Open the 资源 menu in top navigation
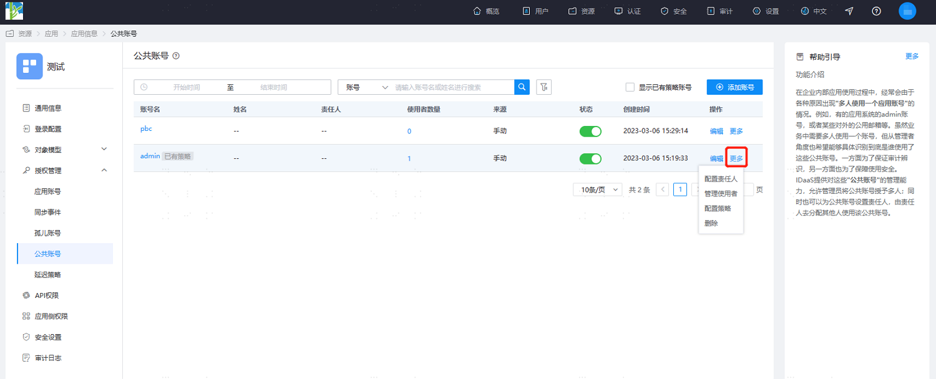This screenshot has height=379, width=936. tap(581, 11)
